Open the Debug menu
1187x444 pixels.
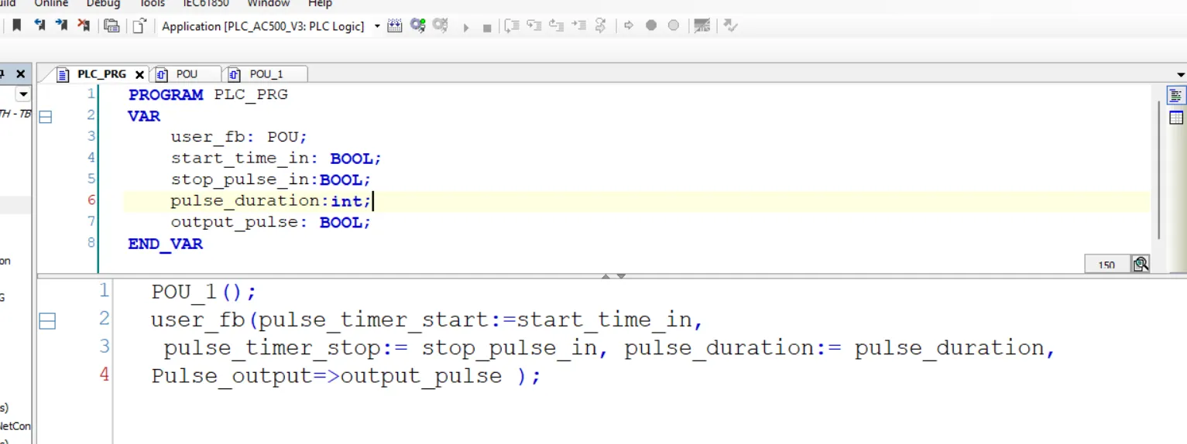coord(103,4)
